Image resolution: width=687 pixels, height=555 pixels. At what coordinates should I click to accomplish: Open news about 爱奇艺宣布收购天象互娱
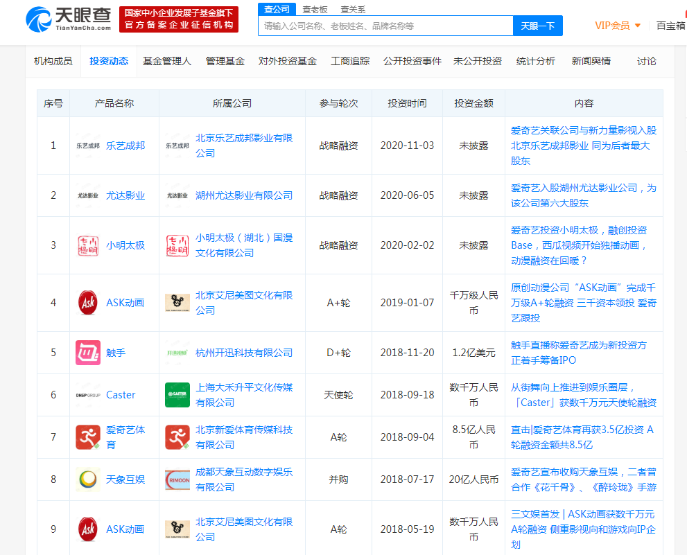point(584,479)
